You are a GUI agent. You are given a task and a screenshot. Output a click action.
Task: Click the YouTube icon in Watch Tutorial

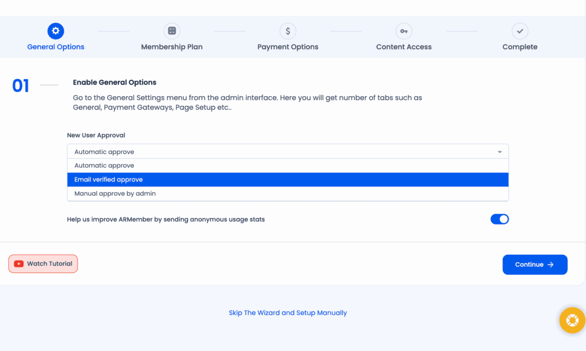click(19, 264)
